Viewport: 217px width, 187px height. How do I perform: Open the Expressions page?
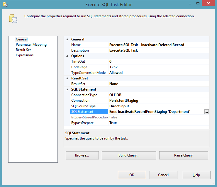pyautogui.click(x=25, y=55)
